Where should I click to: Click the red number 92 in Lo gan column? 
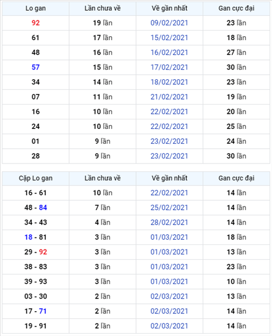(x=36, y=23)
